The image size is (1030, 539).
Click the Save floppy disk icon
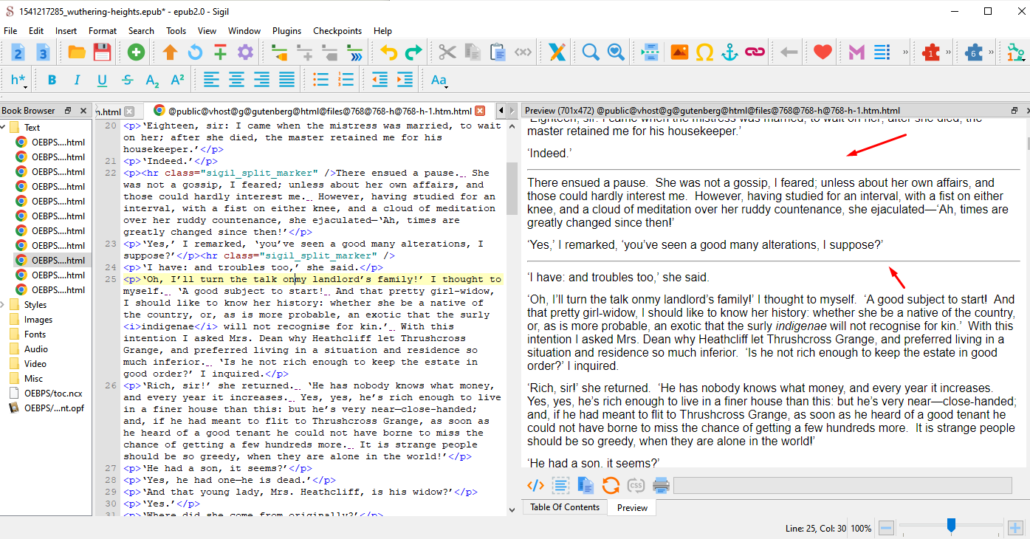(x=102, y=52)
